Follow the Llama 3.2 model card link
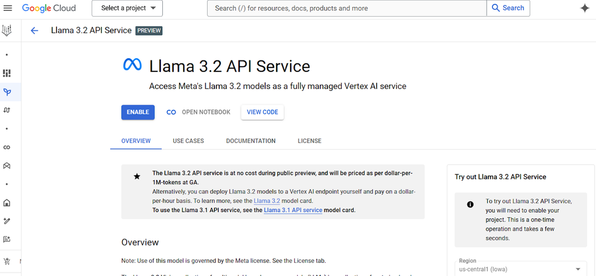 coord(267,201)
